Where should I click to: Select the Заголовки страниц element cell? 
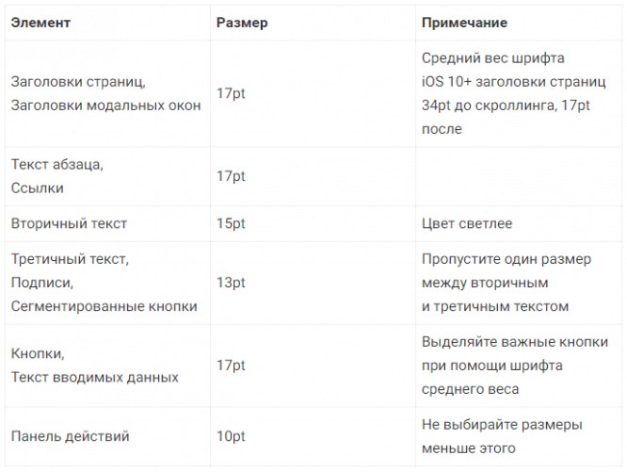point(105,93)
